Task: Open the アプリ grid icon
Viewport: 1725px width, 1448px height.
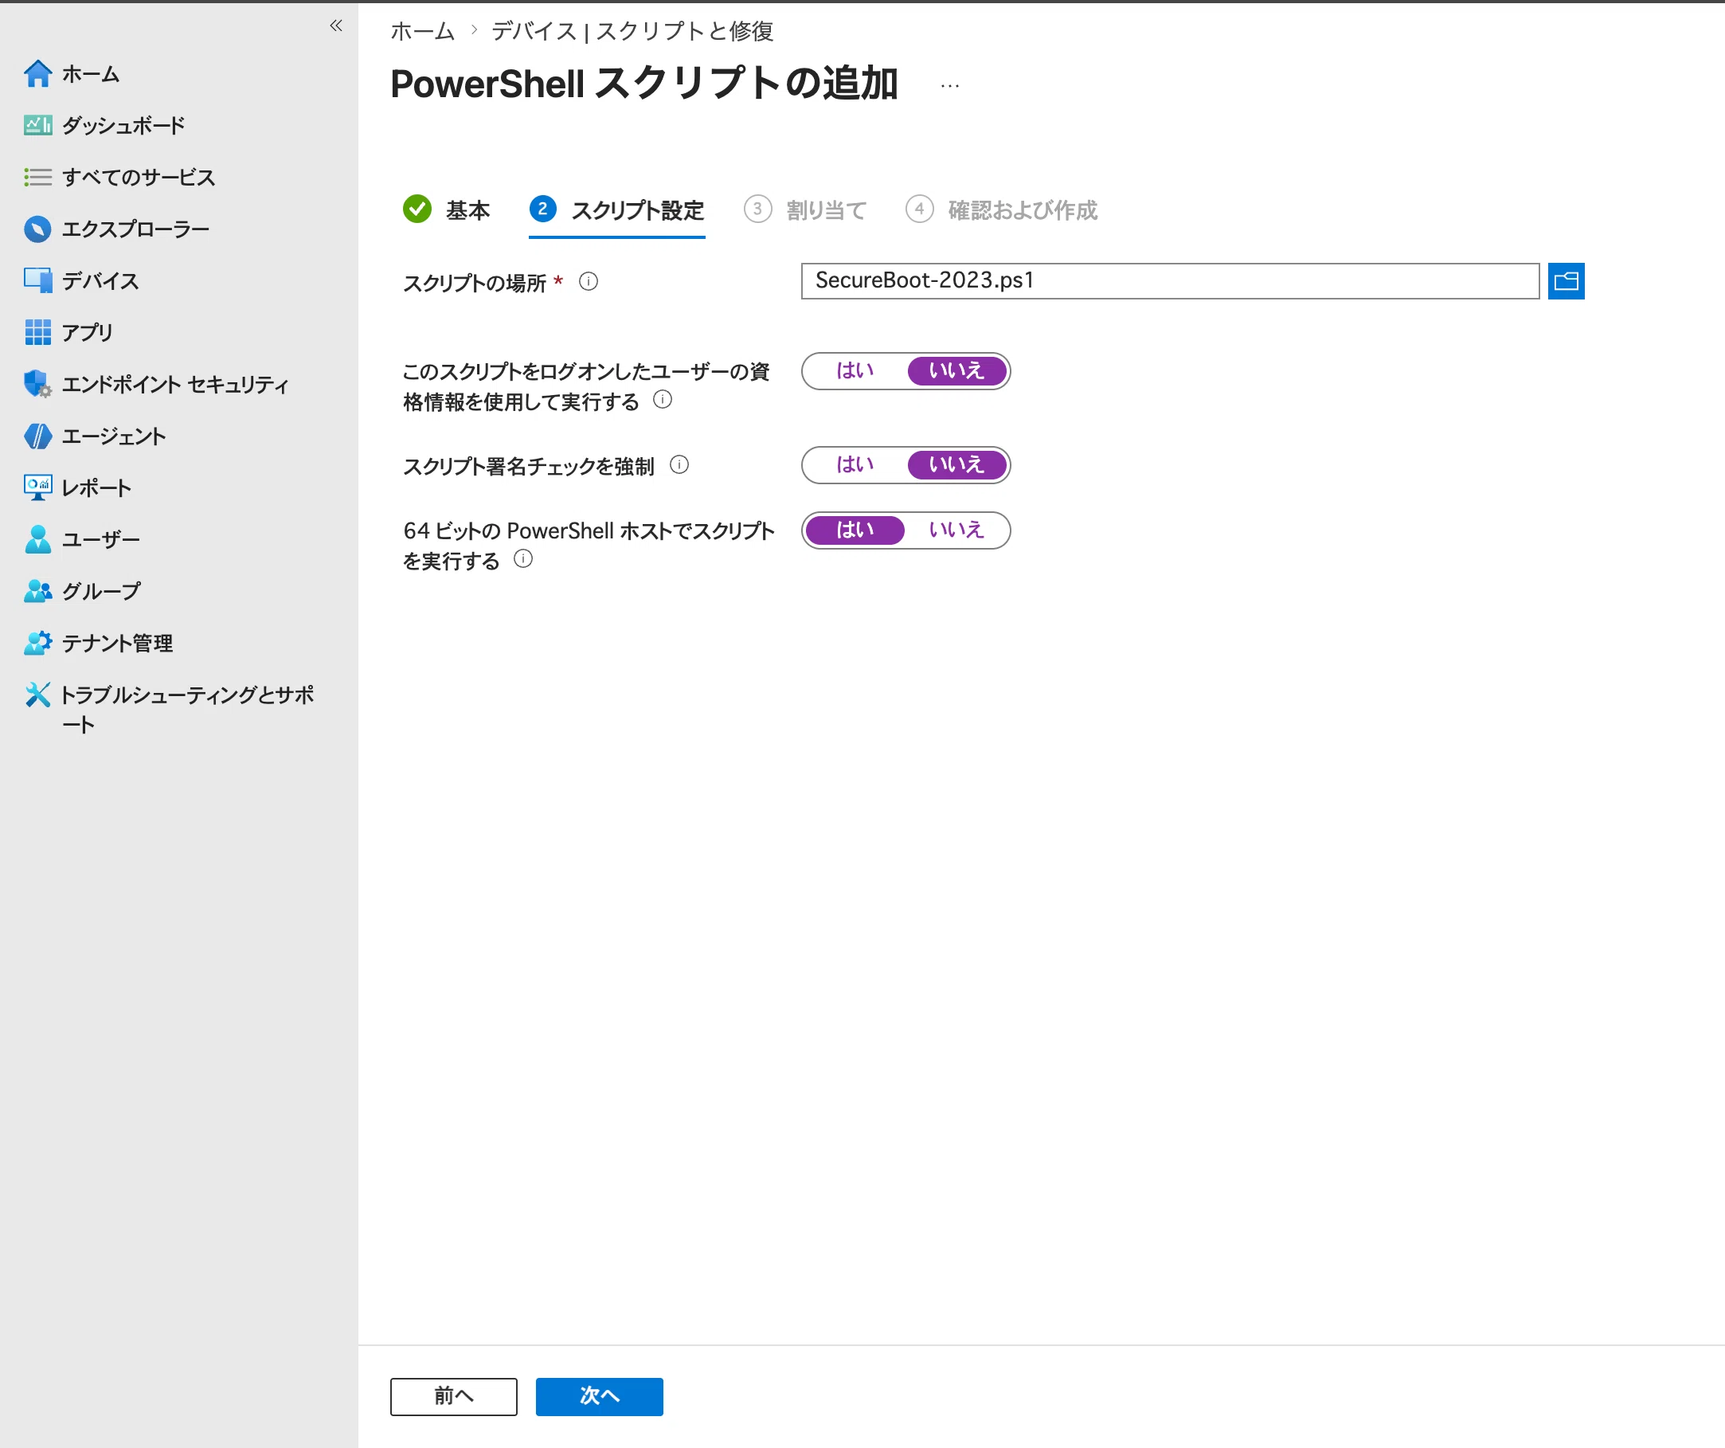Action: 37,333
